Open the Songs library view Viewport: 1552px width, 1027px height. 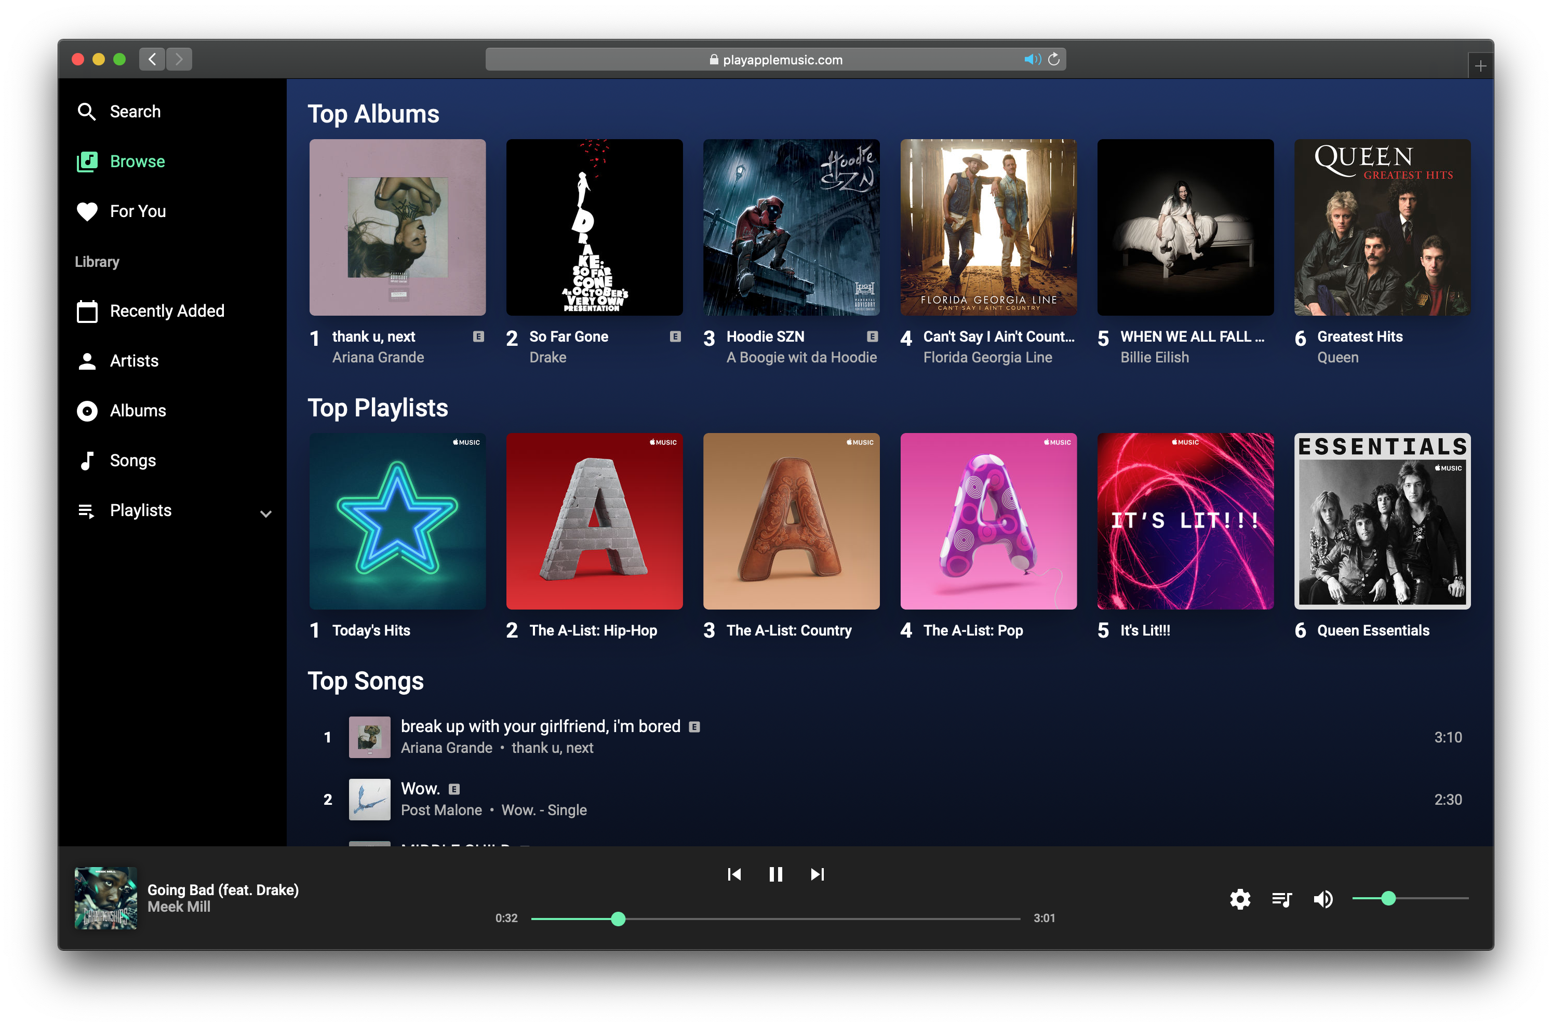coord(132,461)
